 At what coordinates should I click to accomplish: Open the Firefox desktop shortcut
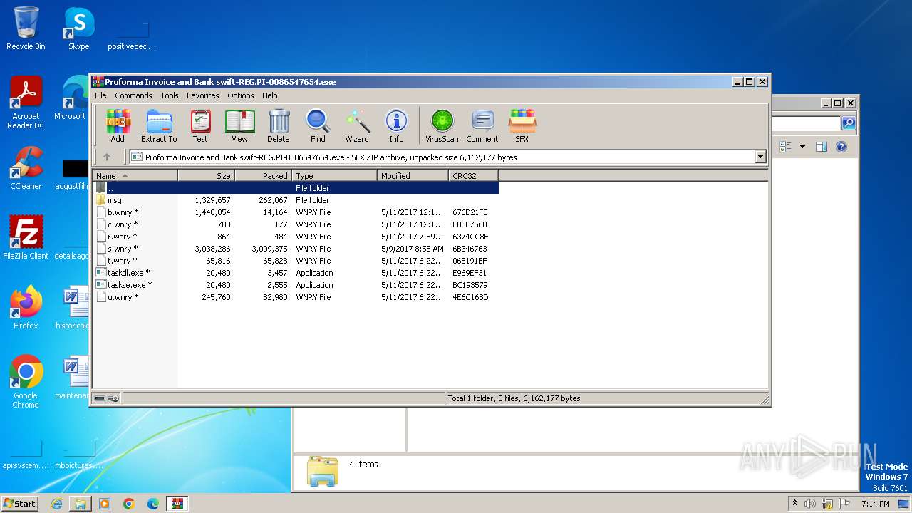[x=26, y=307]
